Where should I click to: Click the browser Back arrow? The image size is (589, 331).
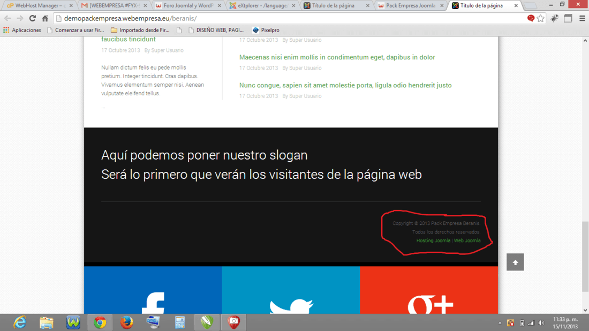[x=7, y=18]
